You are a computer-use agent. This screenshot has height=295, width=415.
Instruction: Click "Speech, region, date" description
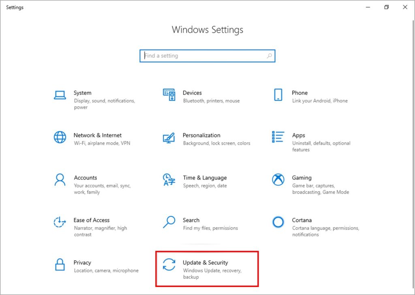[x=205, y=186]
